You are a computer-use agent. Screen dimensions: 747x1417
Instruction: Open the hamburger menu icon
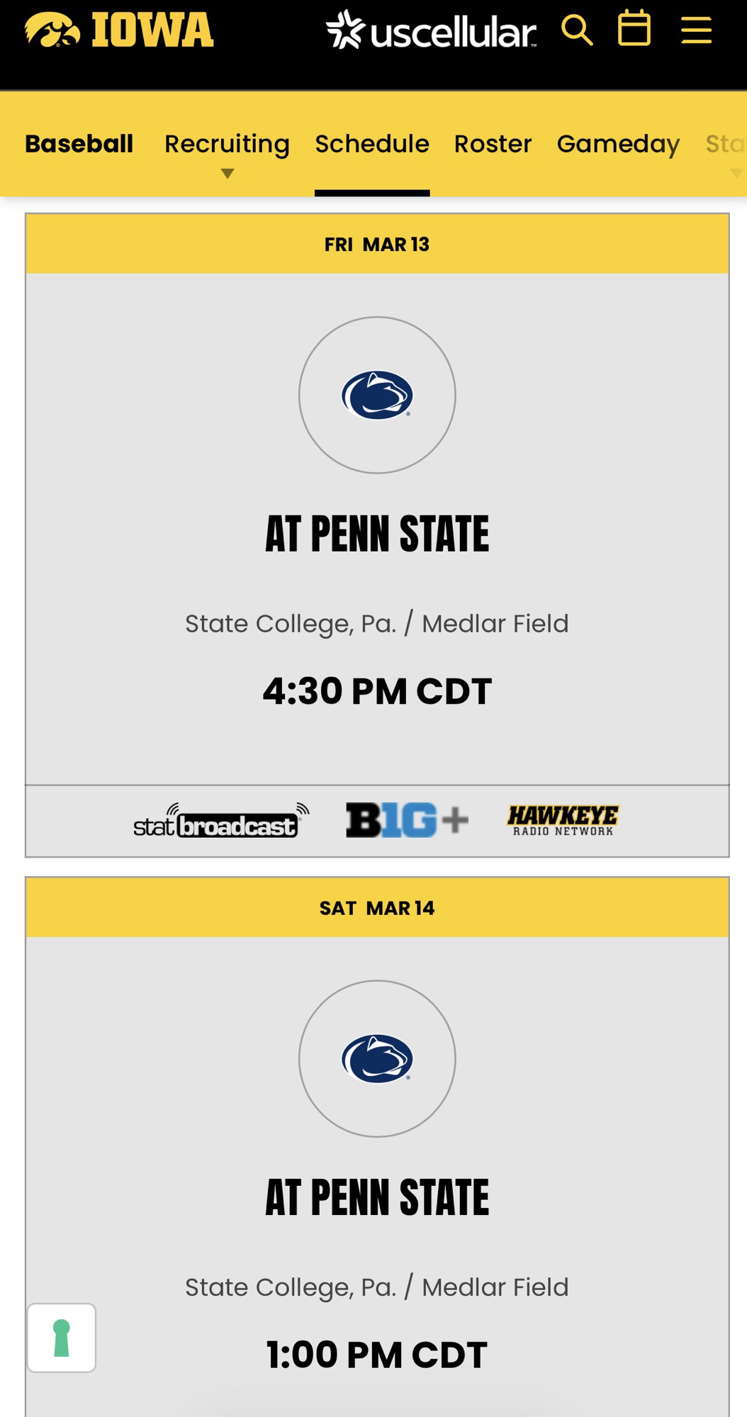point(696,30)
